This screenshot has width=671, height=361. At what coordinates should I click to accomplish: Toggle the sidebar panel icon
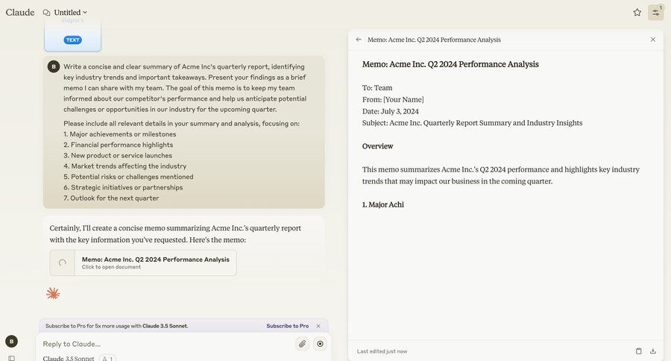pos(11,358)
